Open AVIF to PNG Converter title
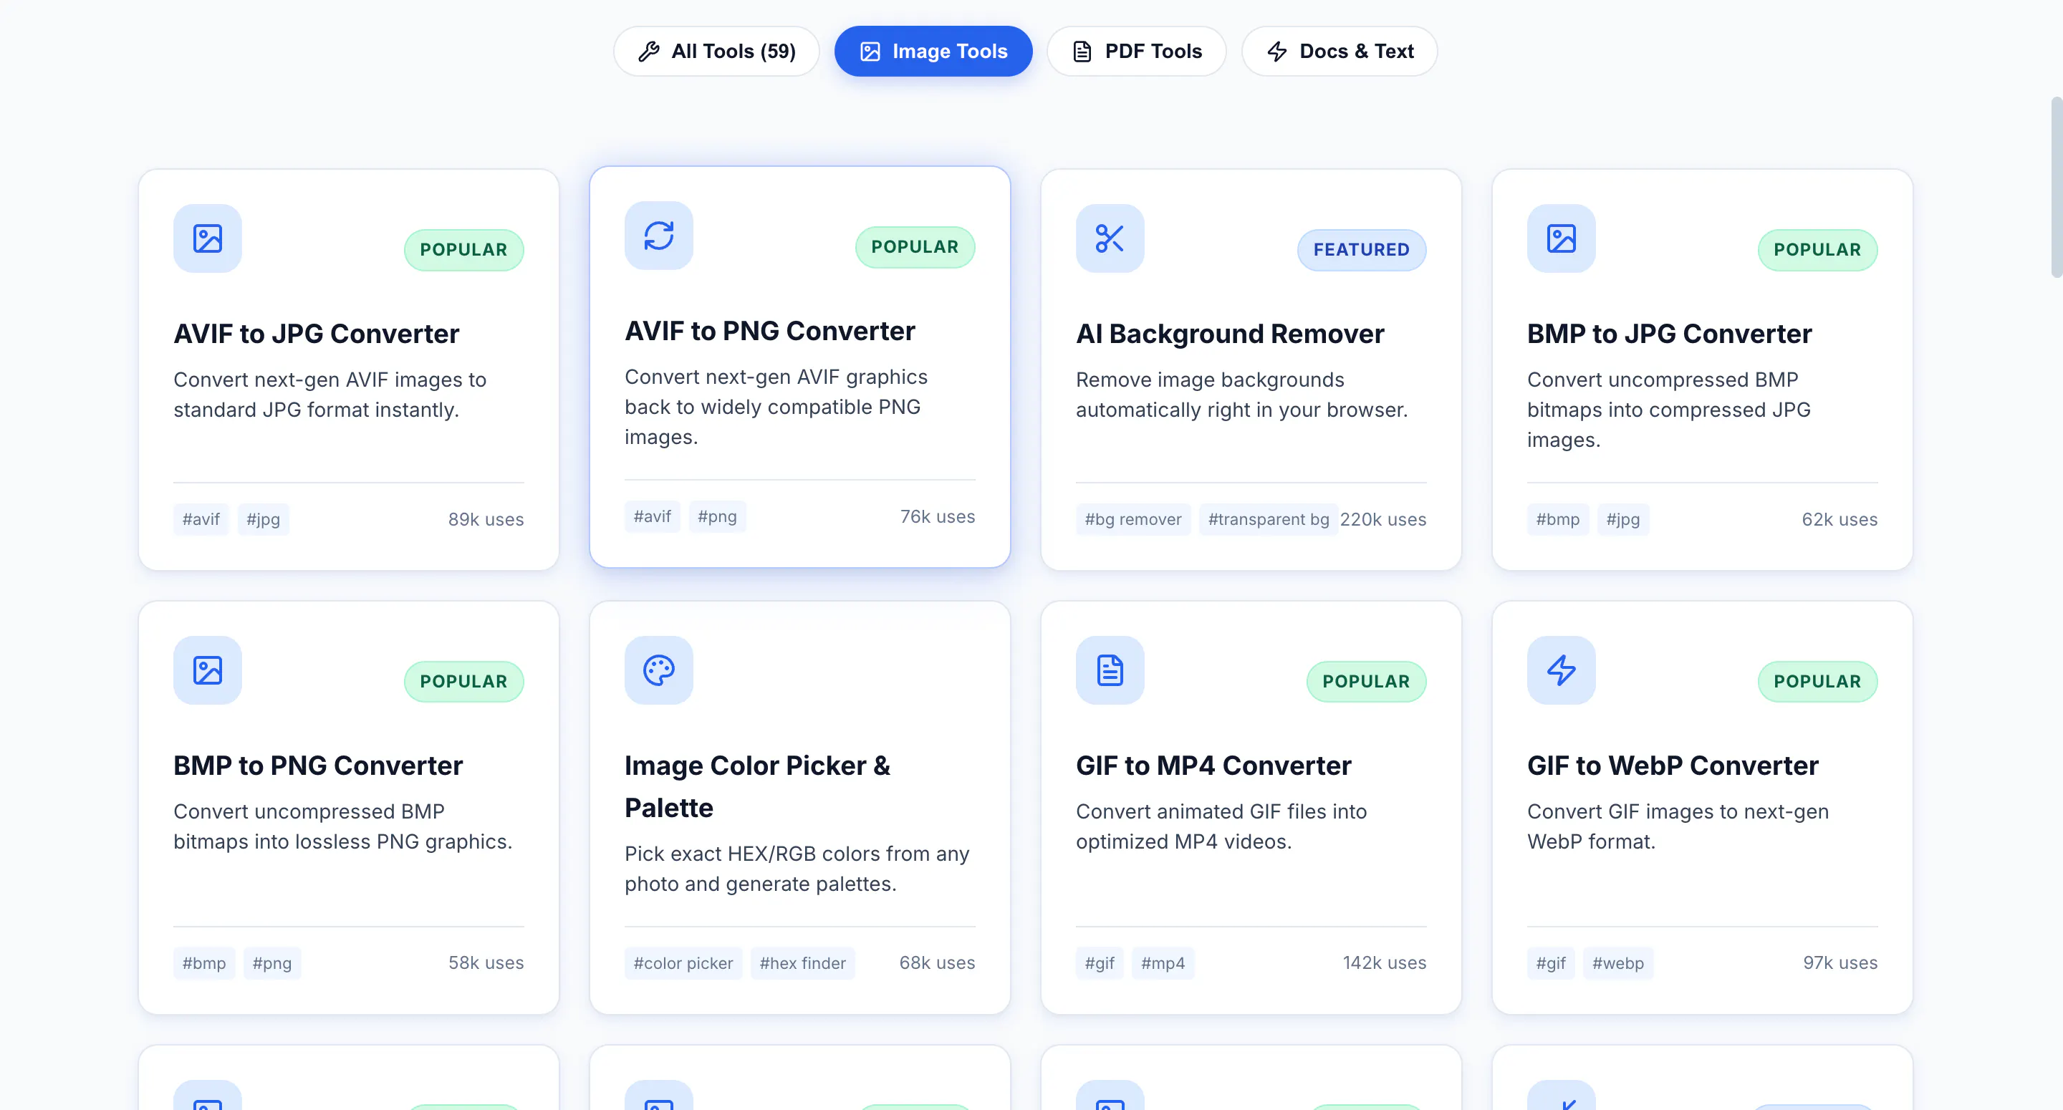The width and height of the screenshot is (2063, 1110). point(769,331)
